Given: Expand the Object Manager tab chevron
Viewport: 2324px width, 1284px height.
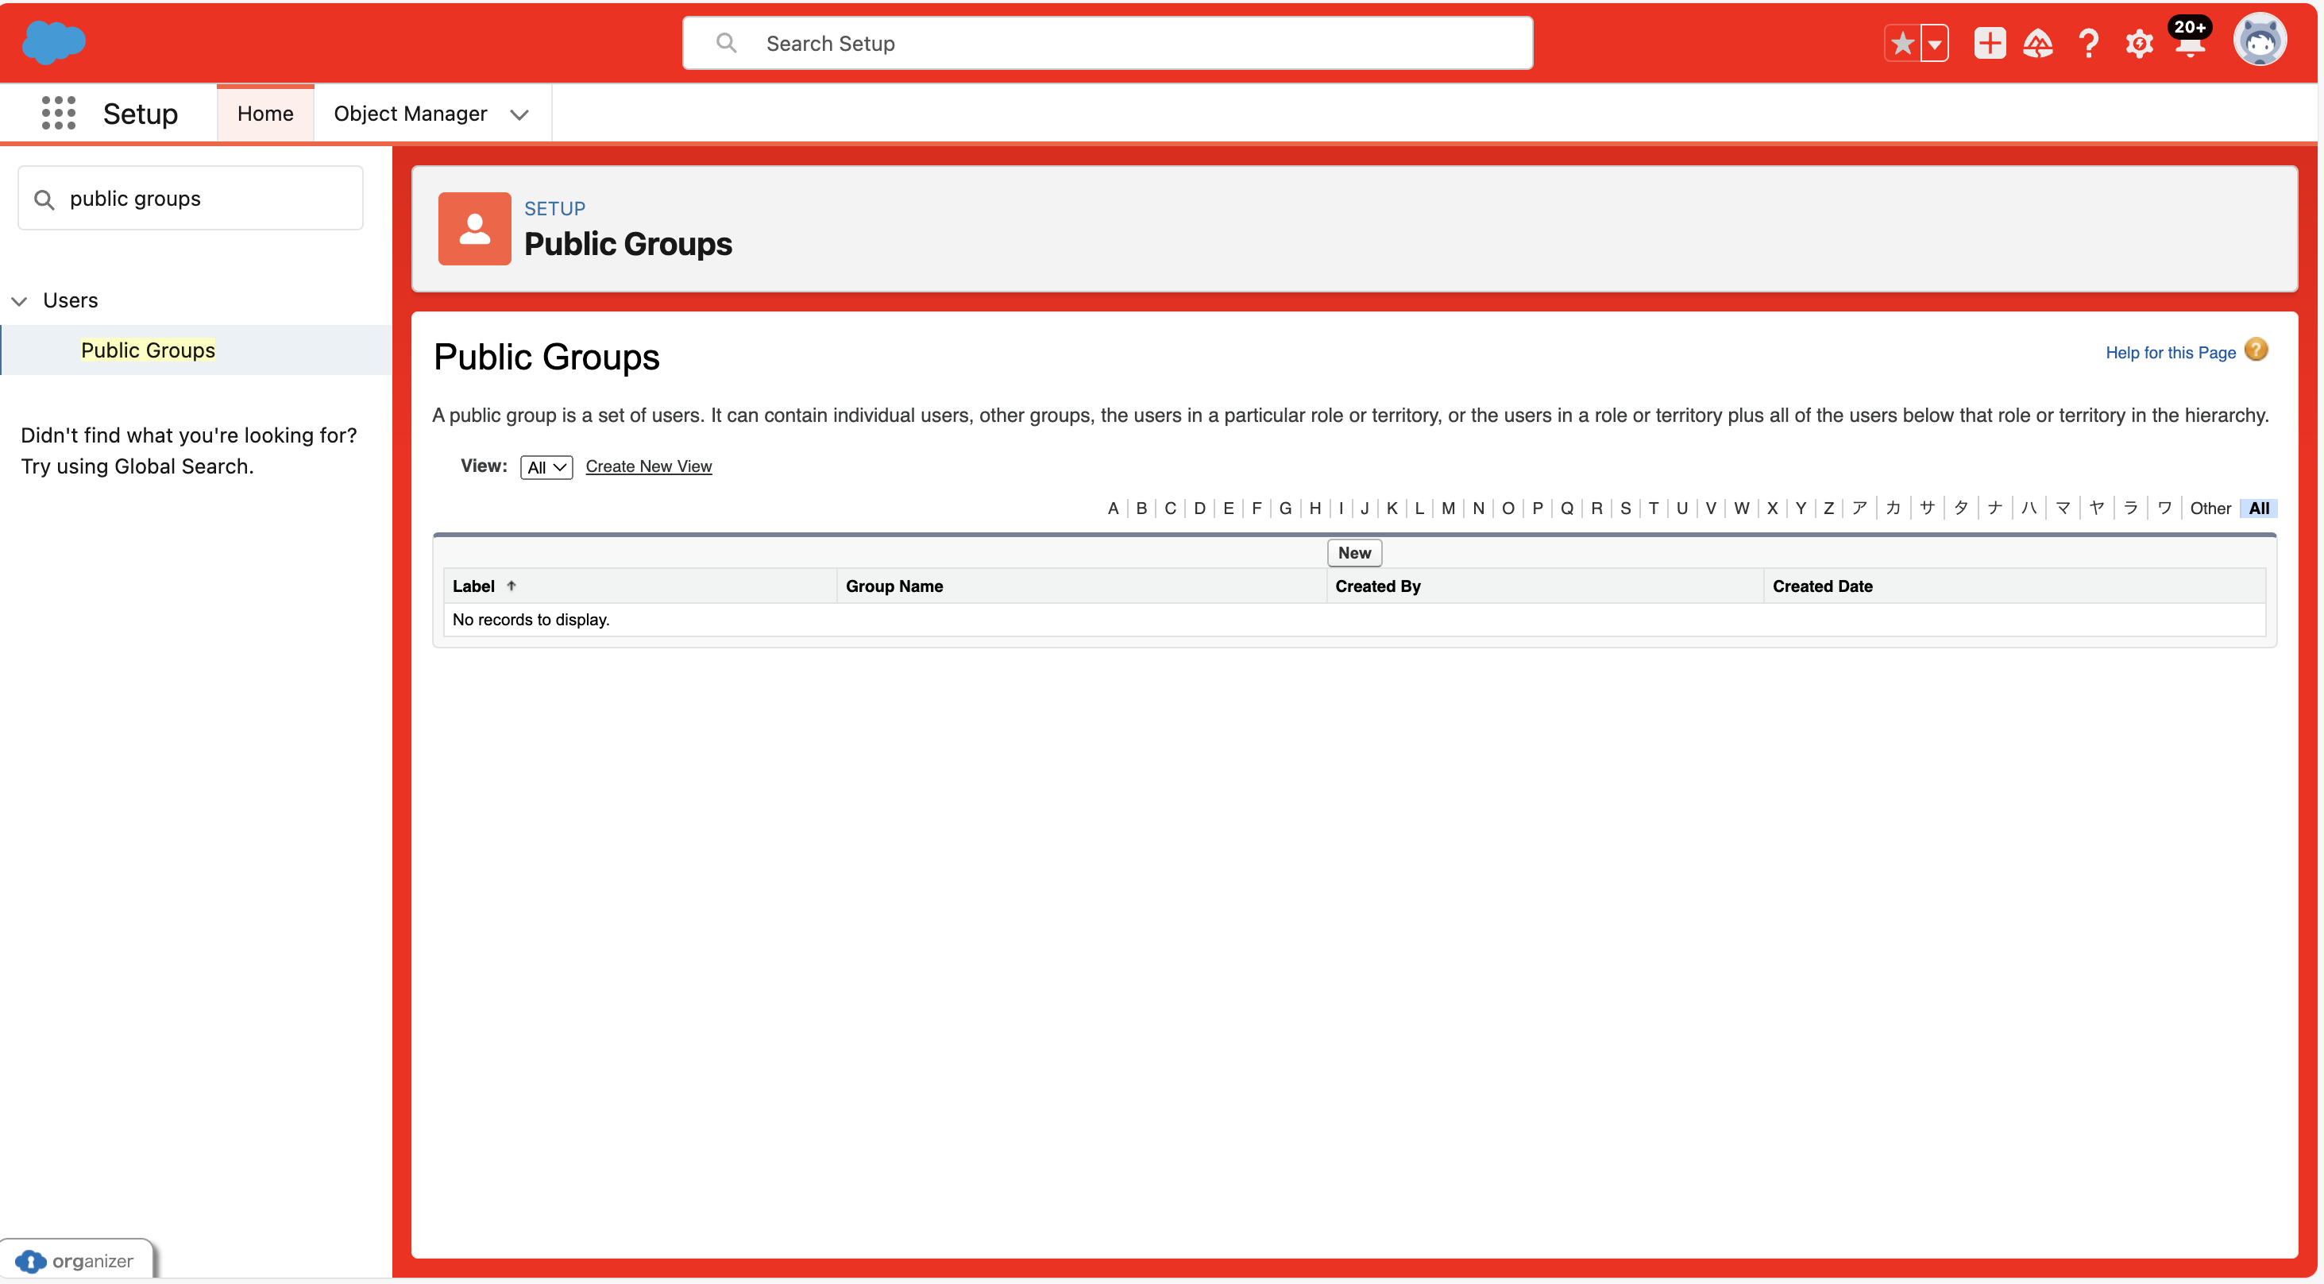Looking at the screenshot, I should coord(519,114).
